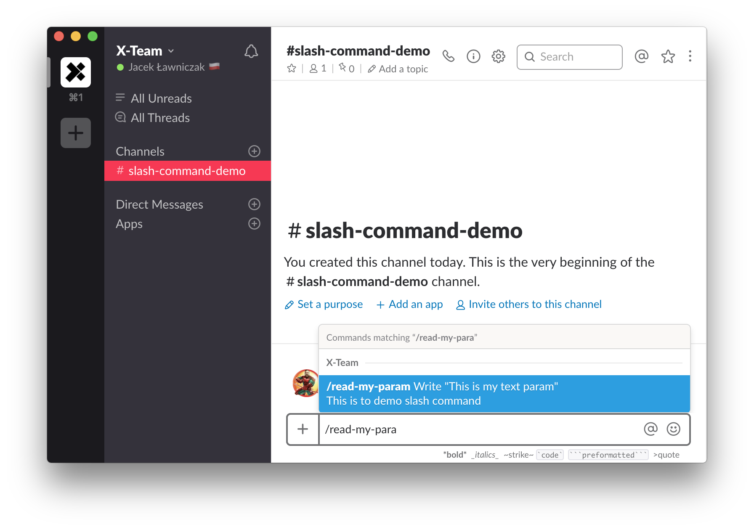Click the bold slash-command-demo channel mention
This screenshot has width=754, height=530.
coord(357,281)
